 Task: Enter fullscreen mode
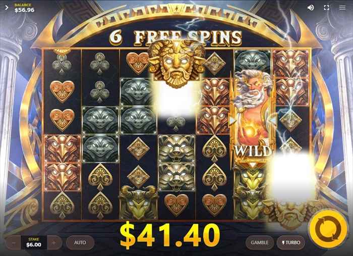click(x=326, y=8)
